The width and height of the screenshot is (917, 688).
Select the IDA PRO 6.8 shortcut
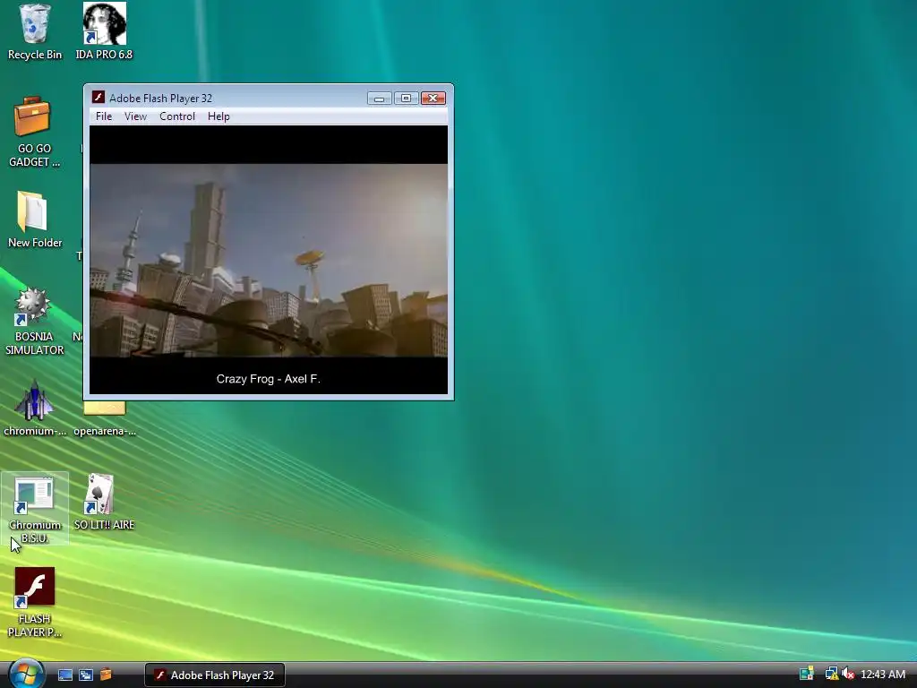[x=104, y=32]
